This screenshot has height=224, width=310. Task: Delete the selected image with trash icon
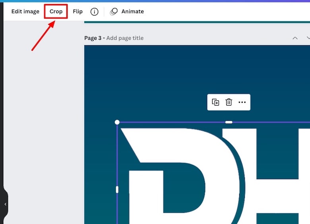point(229,102)
